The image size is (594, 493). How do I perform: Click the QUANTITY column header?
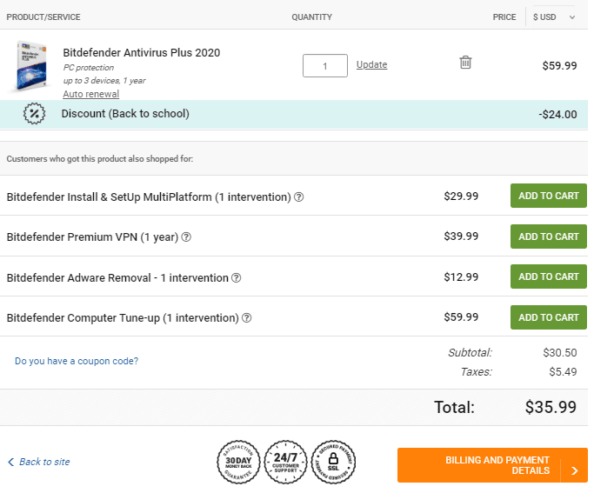(311, 17)
